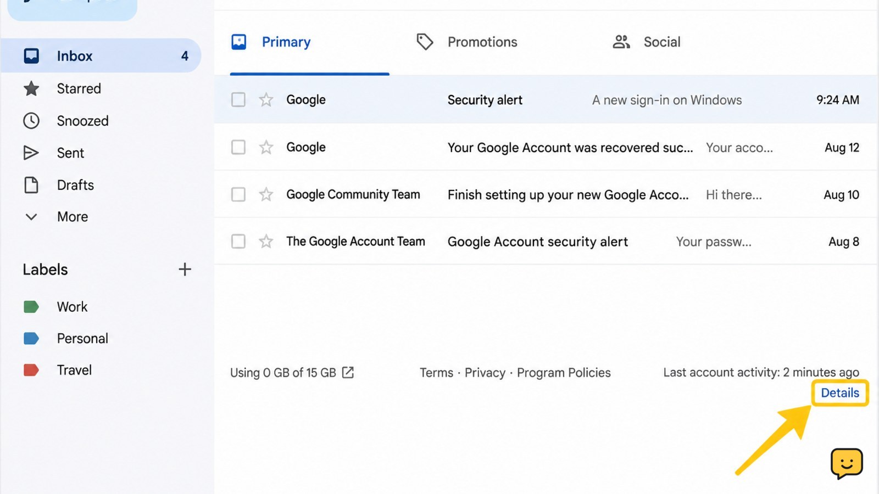879x494 pixels.
Task: Open Finish setting up Google Account email
Action: click(546, 194)
